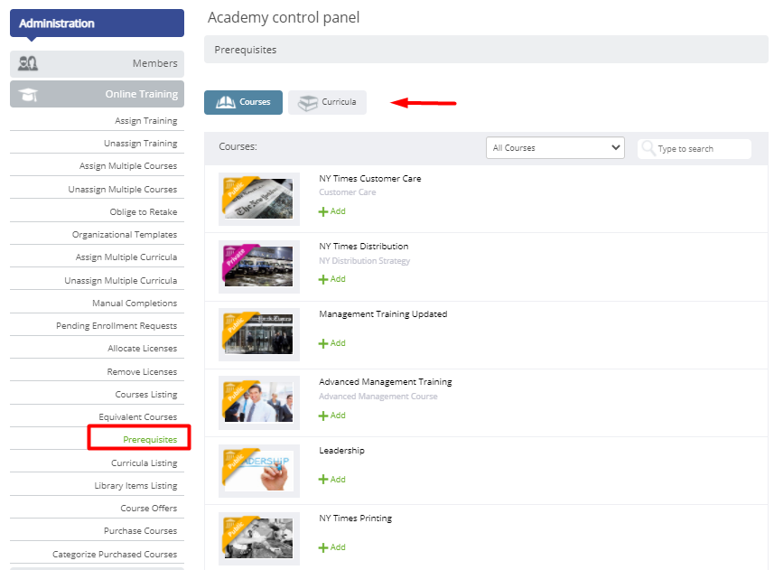Go to Curricula Listing
This screenshot has height=570, width=774.
pyautogui.click(x=144, y=463)
